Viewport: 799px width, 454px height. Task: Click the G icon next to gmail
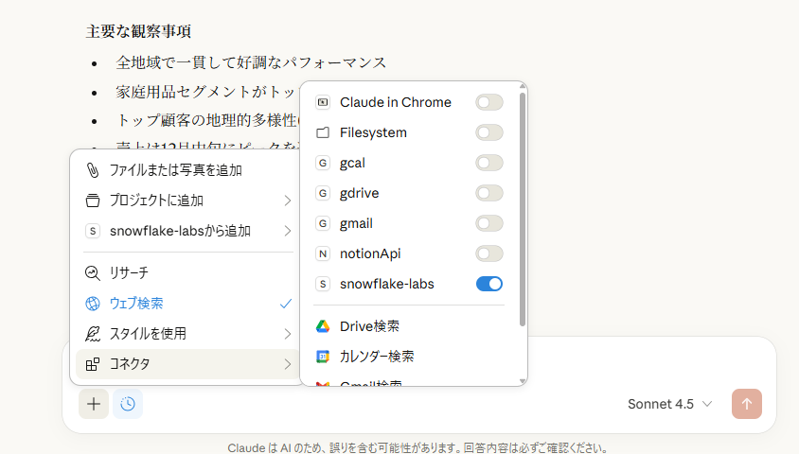(323, 223)
